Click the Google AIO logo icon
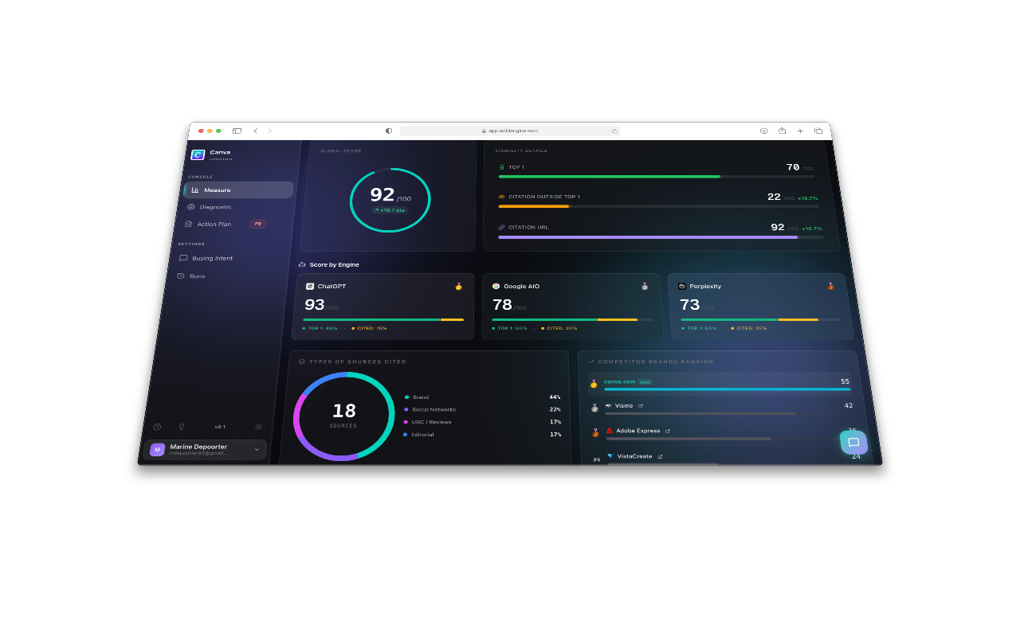This screenshot has height=637, width=1020. coord(496,286)
